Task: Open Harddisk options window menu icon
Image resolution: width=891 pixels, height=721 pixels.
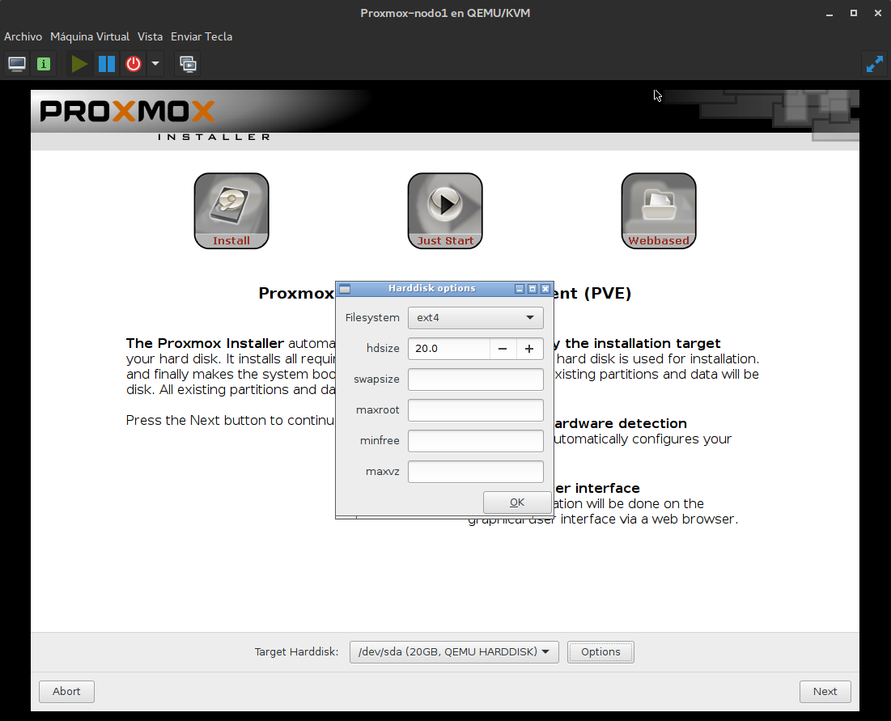Action: pyautogui.click(x=345, y=289)
